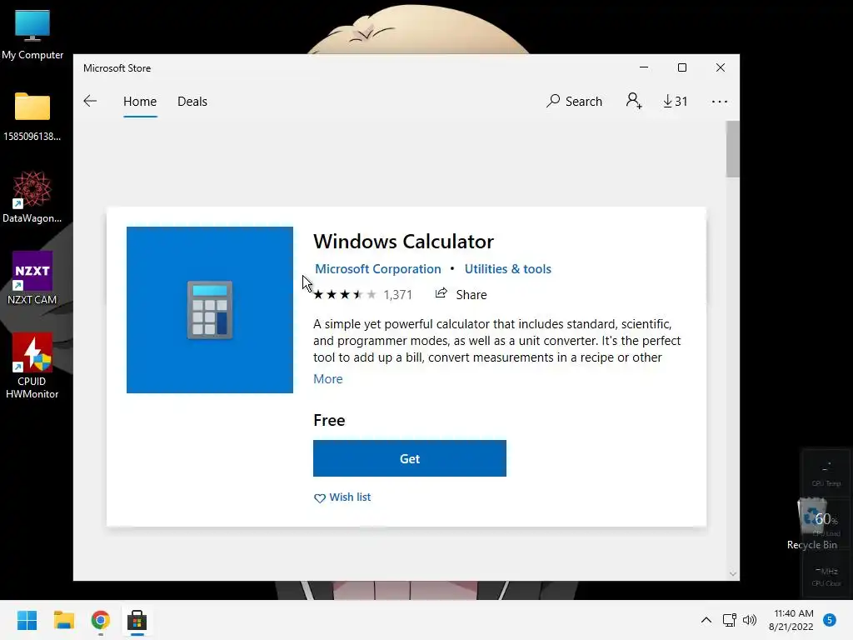Expand the description with More
853x640 pixels.
click(328, 379)
